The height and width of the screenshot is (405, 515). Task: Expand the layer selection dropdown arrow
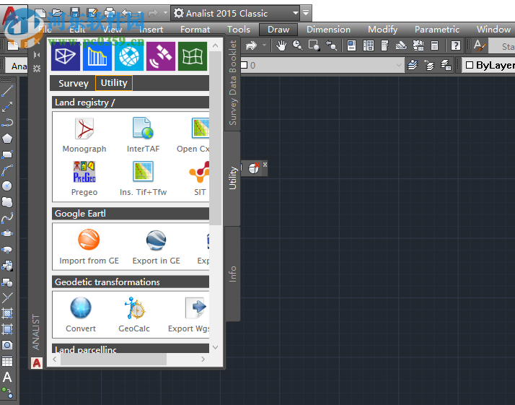(x=397, y=65)
